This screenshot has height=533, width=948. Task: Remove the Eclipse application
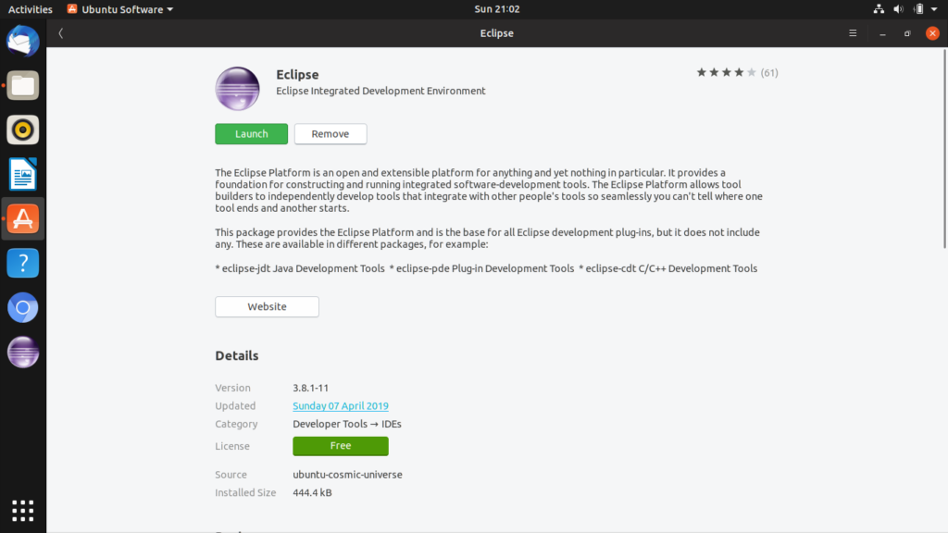click(331, 134)
